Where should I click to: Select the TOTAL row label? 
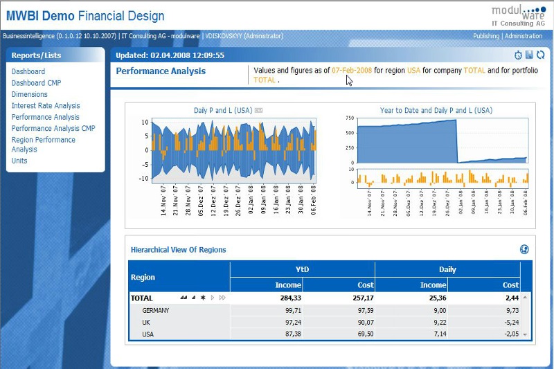point(142,298)
